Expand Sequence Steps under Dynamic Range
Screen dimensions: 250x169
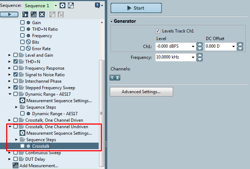[16, 107]
